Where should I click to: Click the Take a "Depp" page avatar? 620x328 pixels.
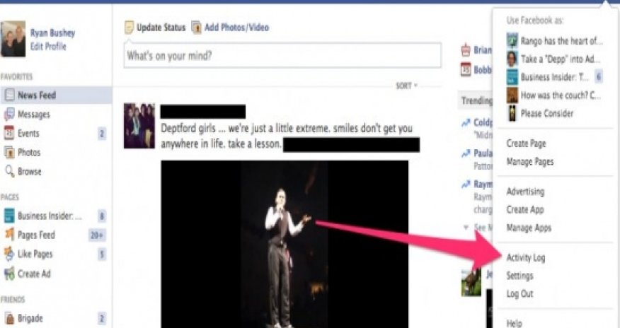tap(512, 59)
